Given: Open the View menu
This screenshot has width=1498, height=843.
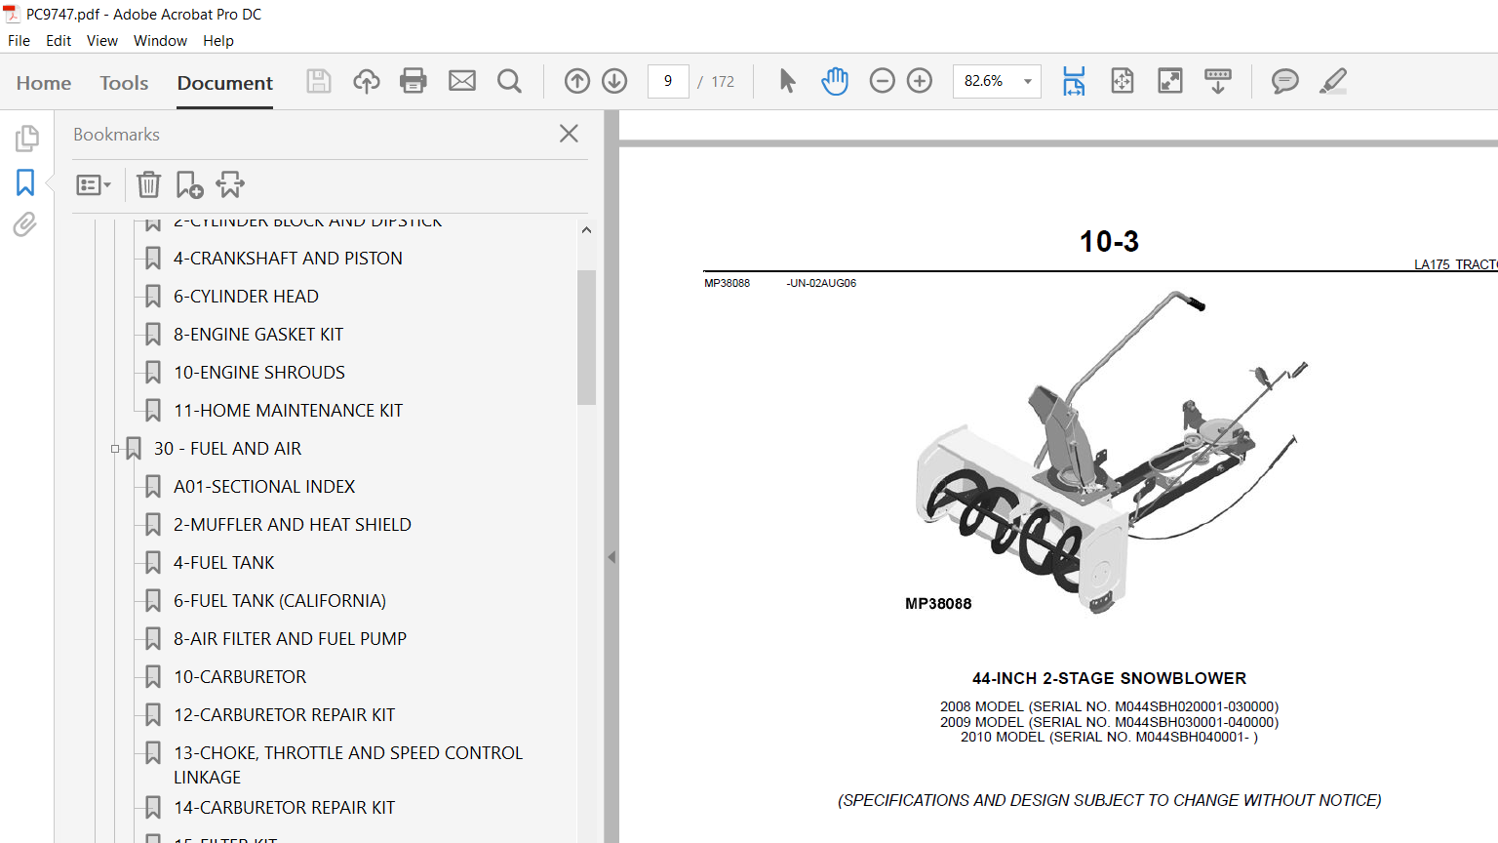Looking at the screenshot, I should [102, 41].
